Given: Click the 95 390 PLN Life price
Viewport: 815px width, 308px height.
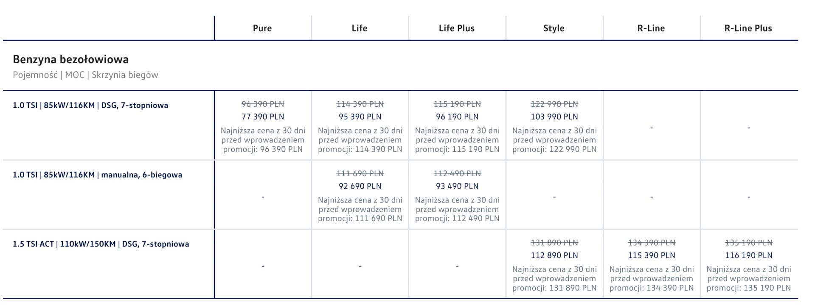Looking at the screenshot, I should [360, 117].
